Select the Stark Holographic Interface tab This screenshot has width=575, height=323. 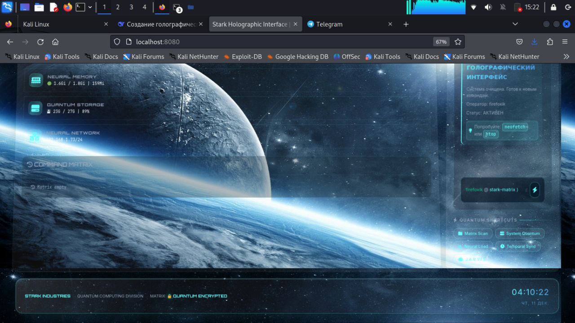(x=255, y=24)
